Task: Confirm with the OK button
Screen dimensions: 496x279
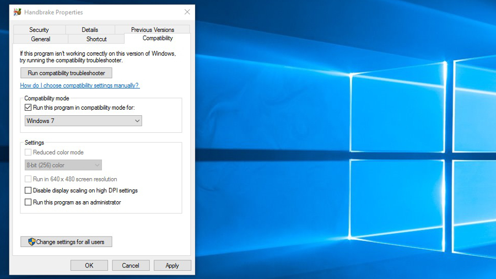Action: pos(89,265)
